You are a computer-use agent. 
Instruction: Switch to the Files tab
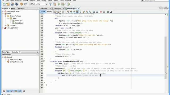(x=13, y=9)
